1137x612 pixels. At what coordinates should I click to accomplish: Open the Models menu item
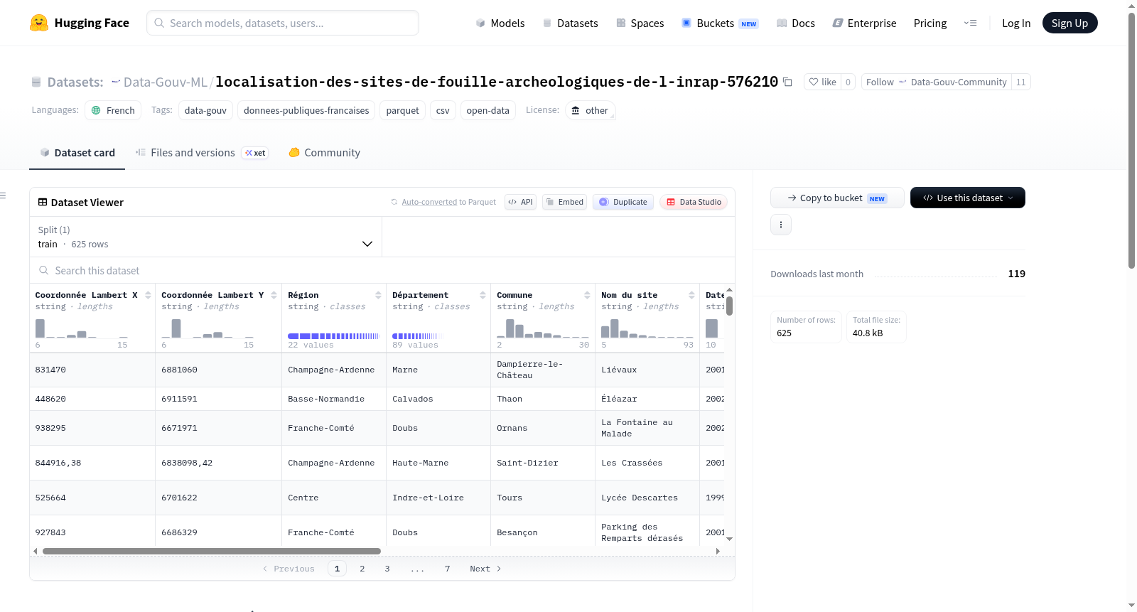click(x=500, y=23)
